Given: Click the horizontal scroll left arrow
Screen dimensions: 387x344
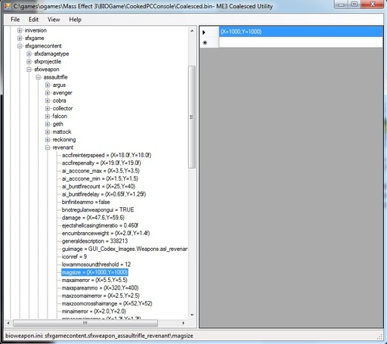Looking at the screenshot, I should point(8,323).
